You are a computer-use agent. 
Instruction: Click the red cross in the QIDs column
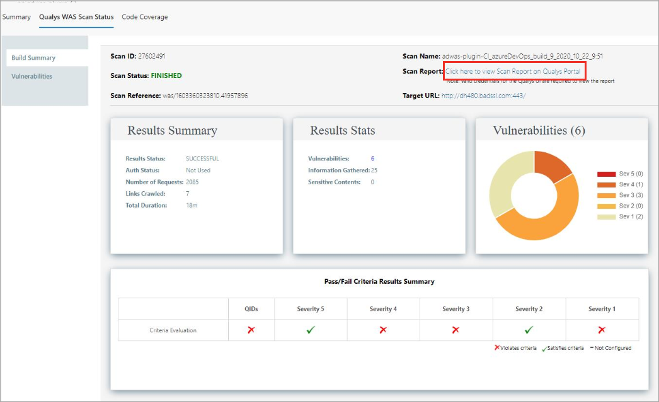[251, 329]
